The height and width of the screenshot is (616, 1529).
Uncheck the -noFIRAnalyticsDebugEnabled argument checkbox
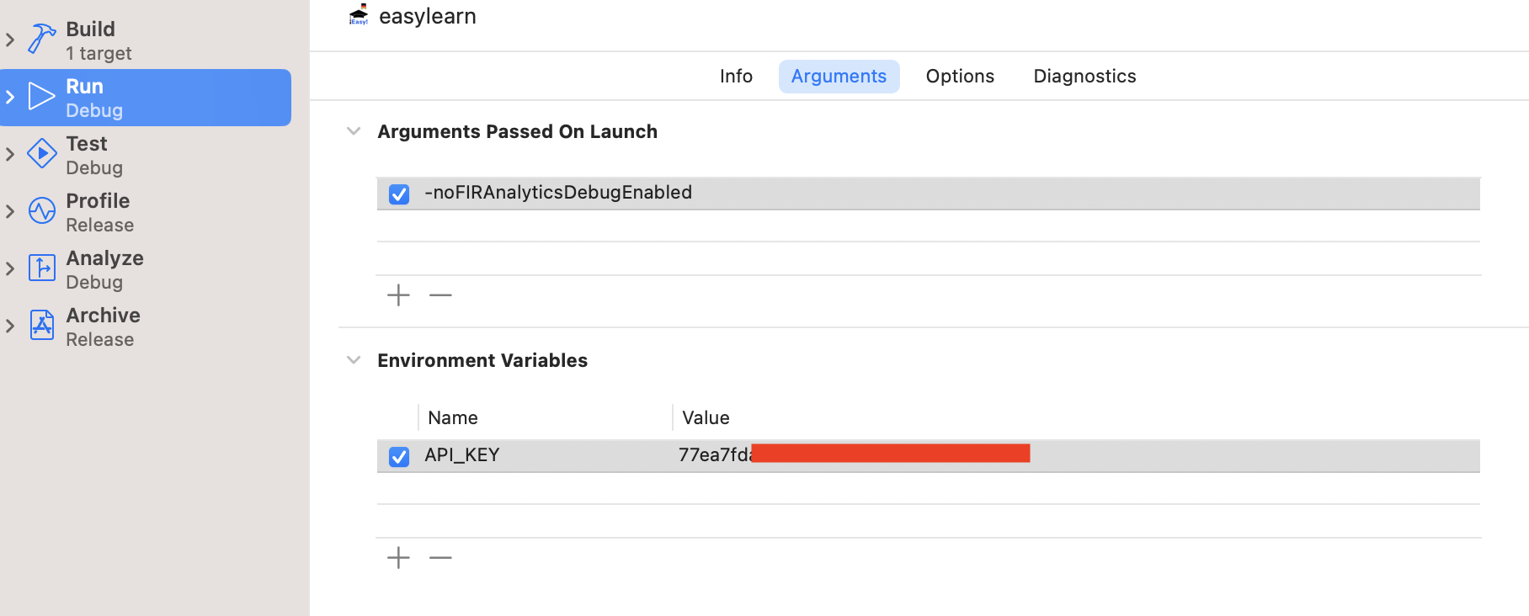(399, 194)
